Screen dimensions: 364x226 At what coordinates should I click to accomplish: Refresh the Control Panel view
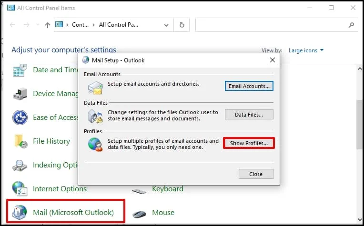pyautogui.click(x=182, y=25)
